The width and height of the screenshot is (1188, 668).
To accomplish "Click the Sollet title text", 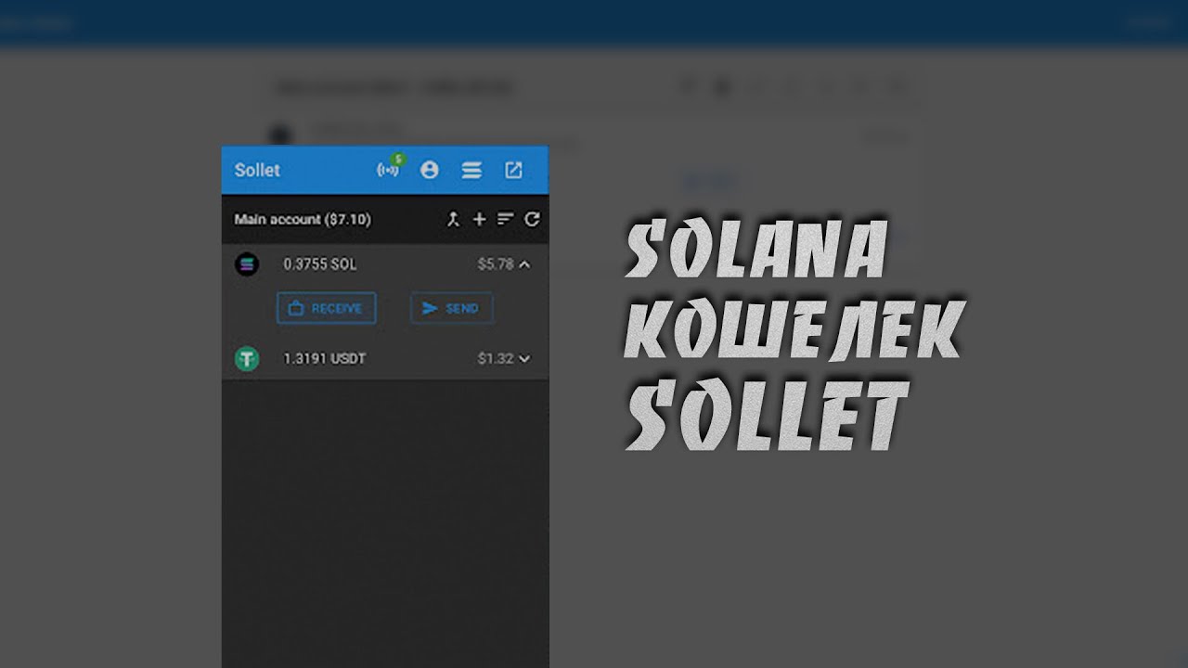I will (x=257, y=170).
